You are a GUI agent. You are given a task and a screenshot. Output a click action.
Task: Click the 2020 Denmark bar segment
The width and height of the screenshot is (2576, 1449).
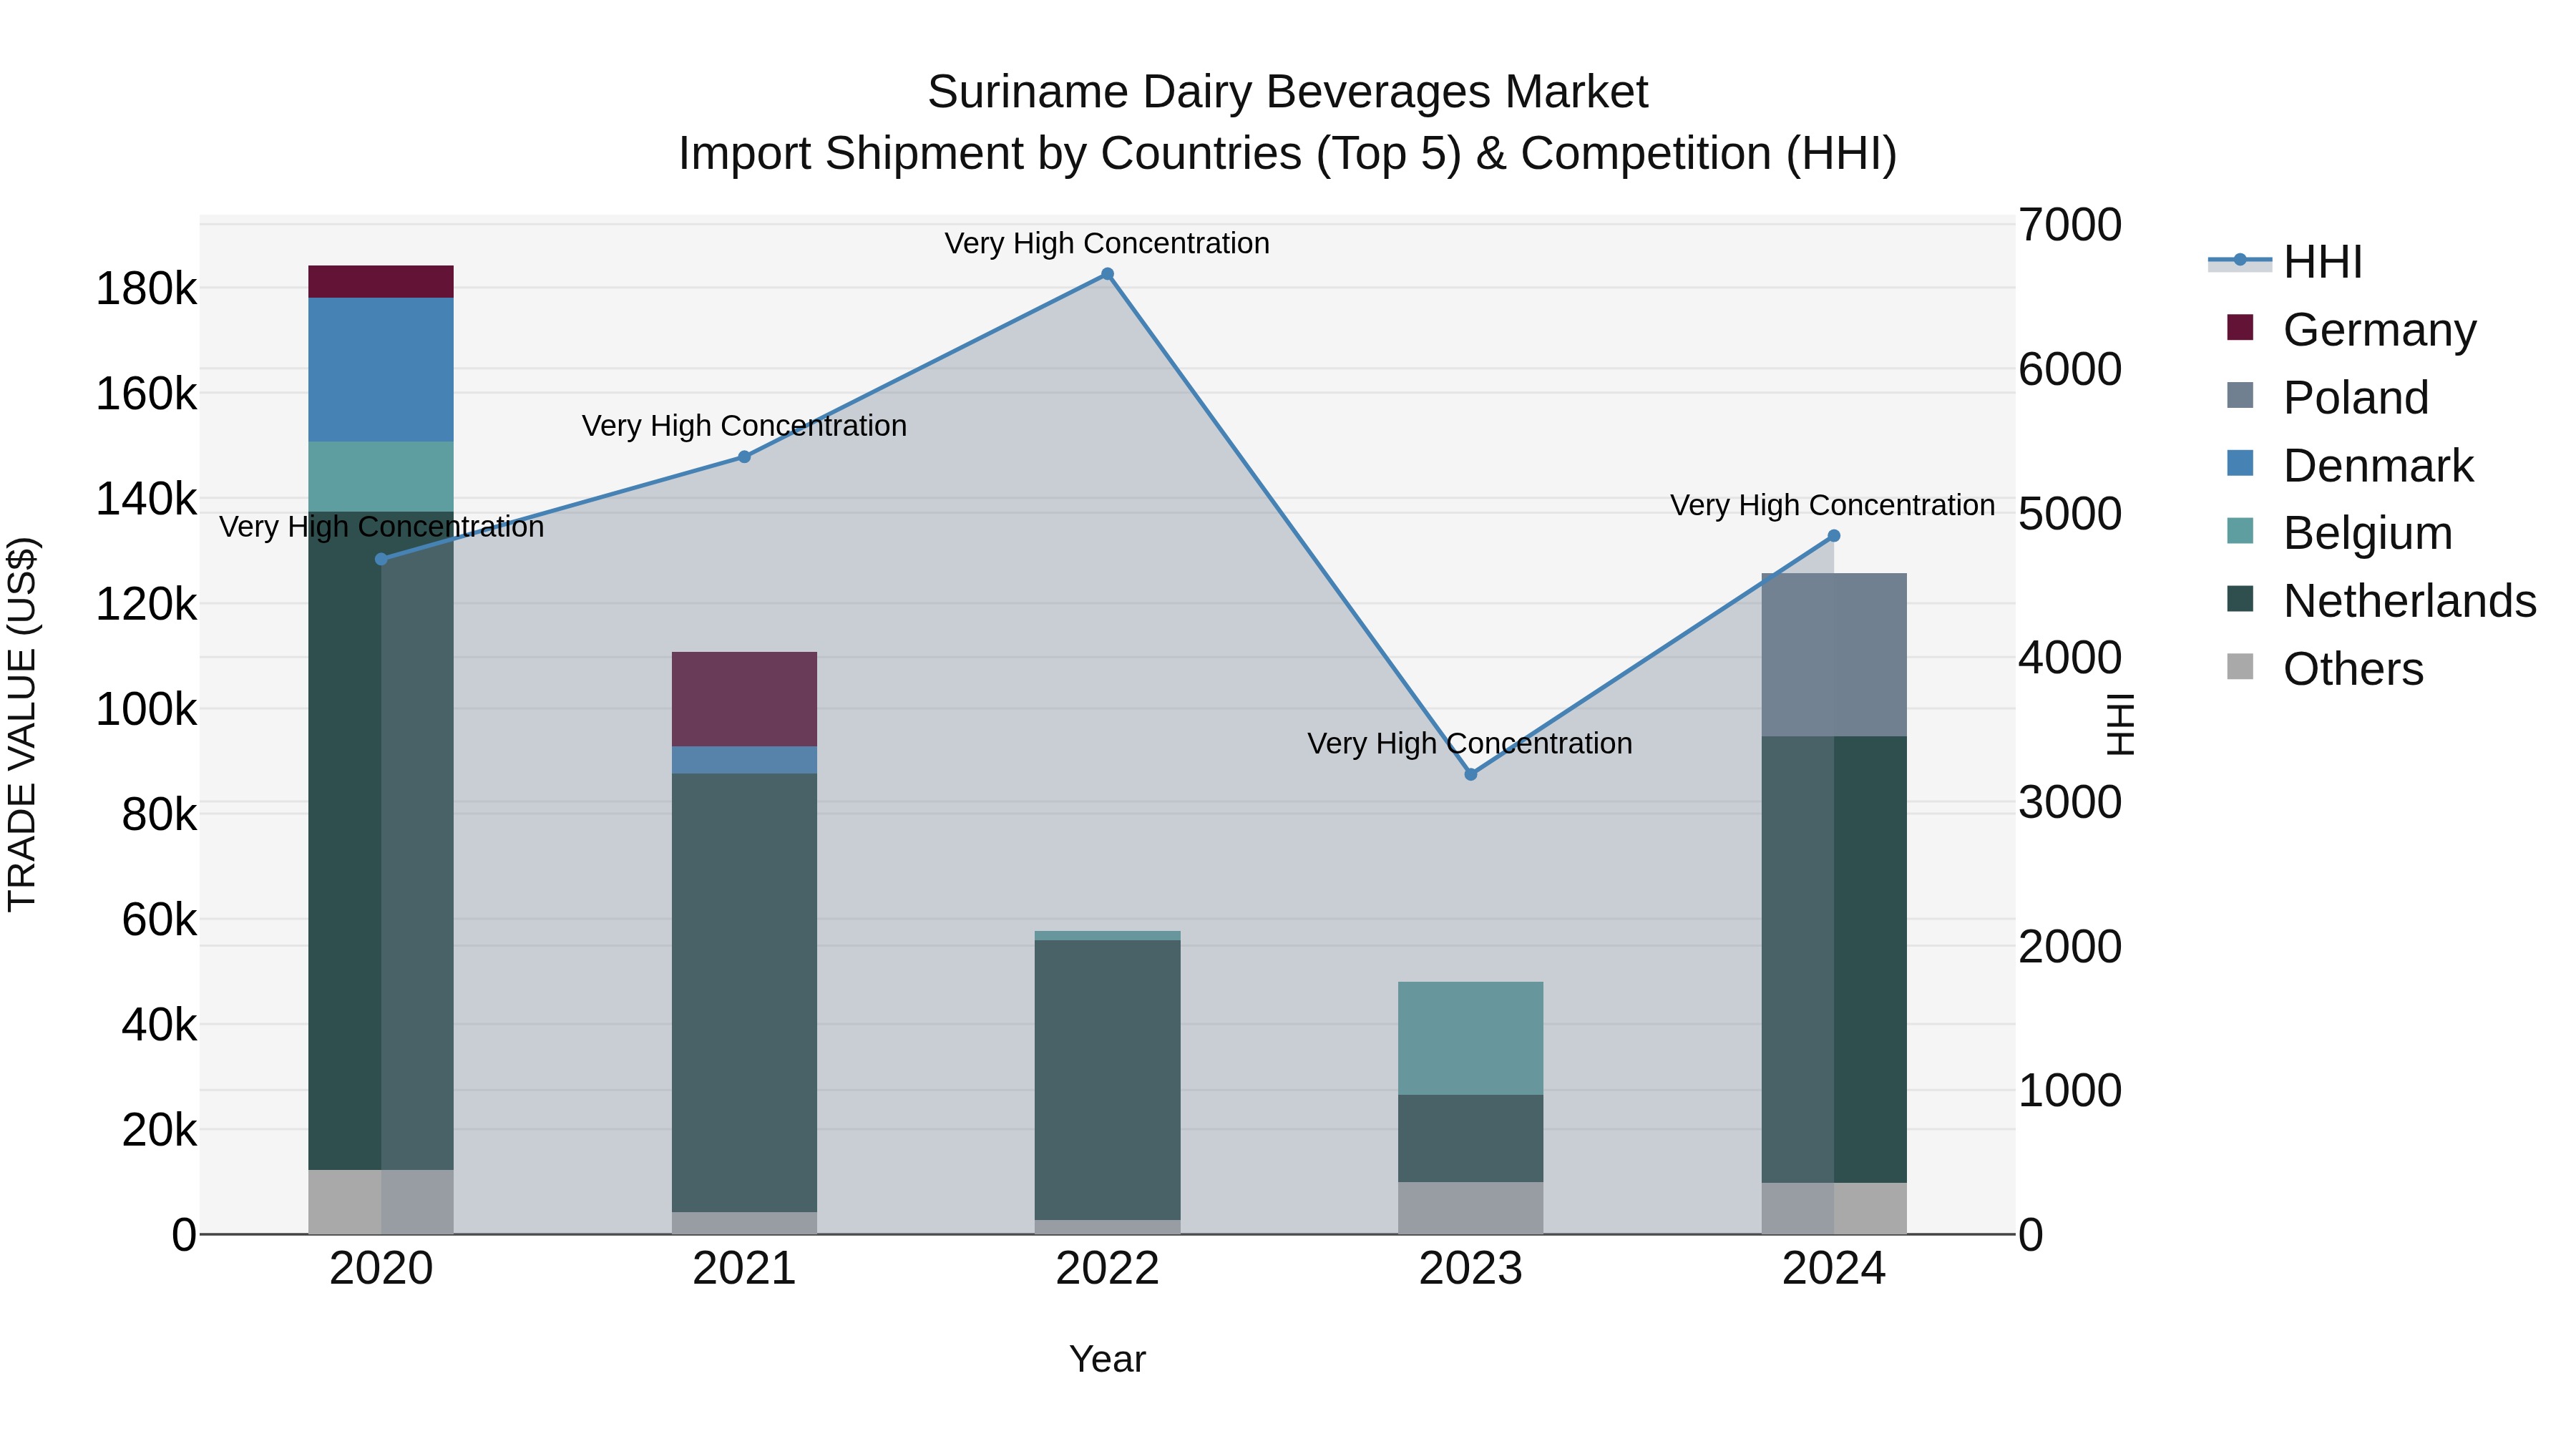click(381, 370)
